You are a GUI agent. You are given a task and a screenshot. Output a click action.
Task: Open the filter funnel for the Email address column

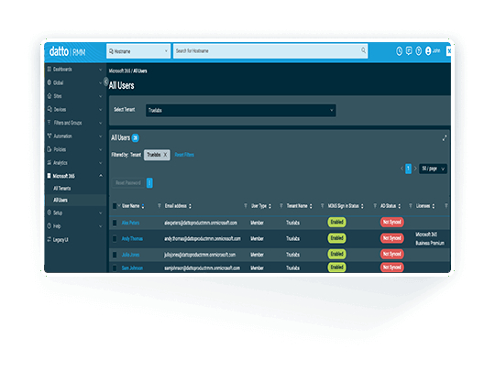[246, 206]
